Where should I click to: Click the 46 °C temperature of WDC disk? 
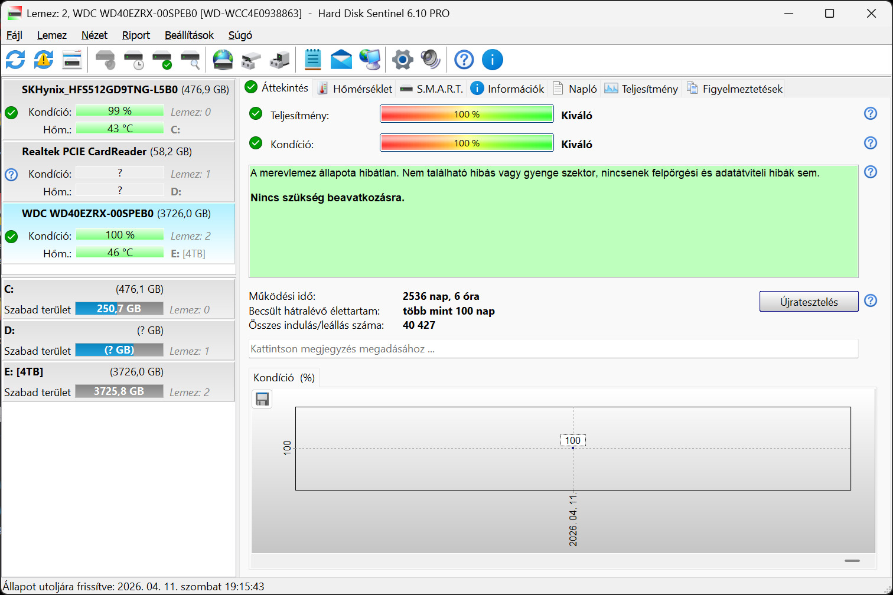(x=120, y=253)
